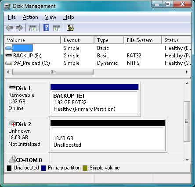Click the BACKUP (E:) volume drive icon
This screenshot has width=195, height=187.
pos(9,55)
